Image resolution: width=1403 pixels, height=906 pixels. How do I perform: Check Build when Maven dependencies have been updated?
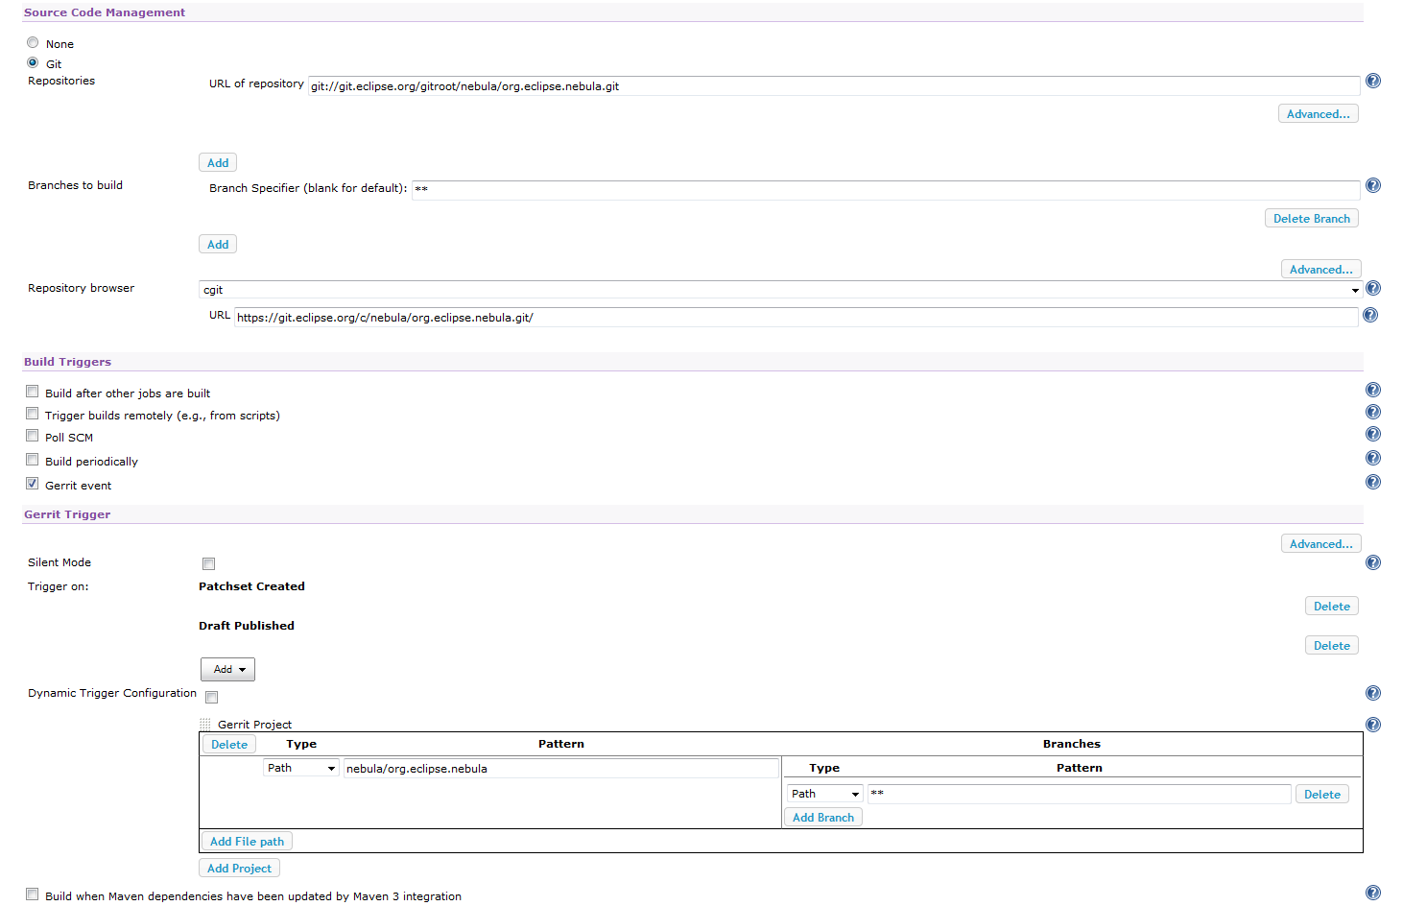[32, 894]
